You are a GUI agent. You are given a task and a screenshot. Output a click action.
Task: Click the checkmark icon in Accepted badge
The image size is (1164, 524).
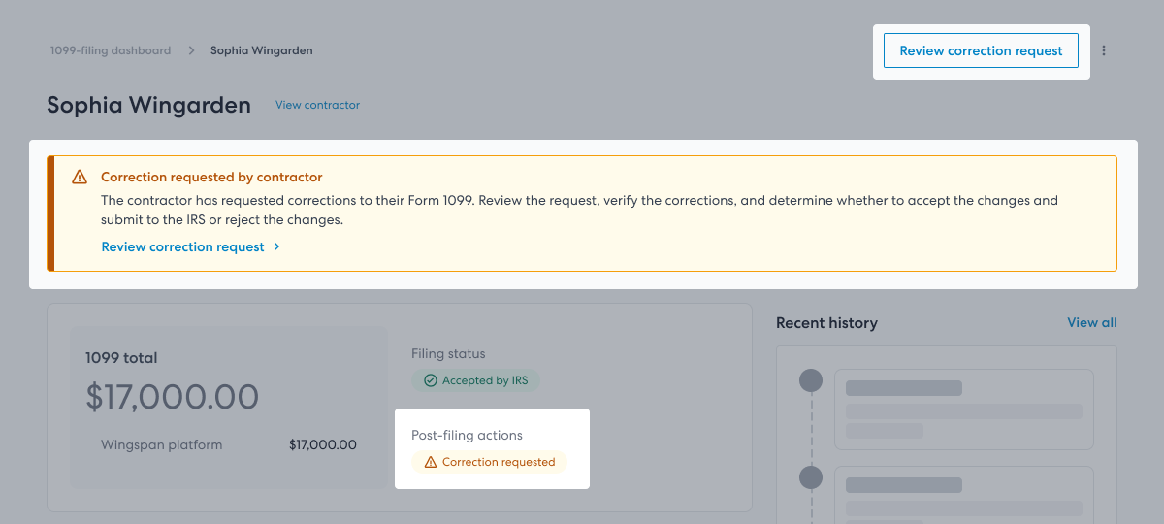point(431,380)
